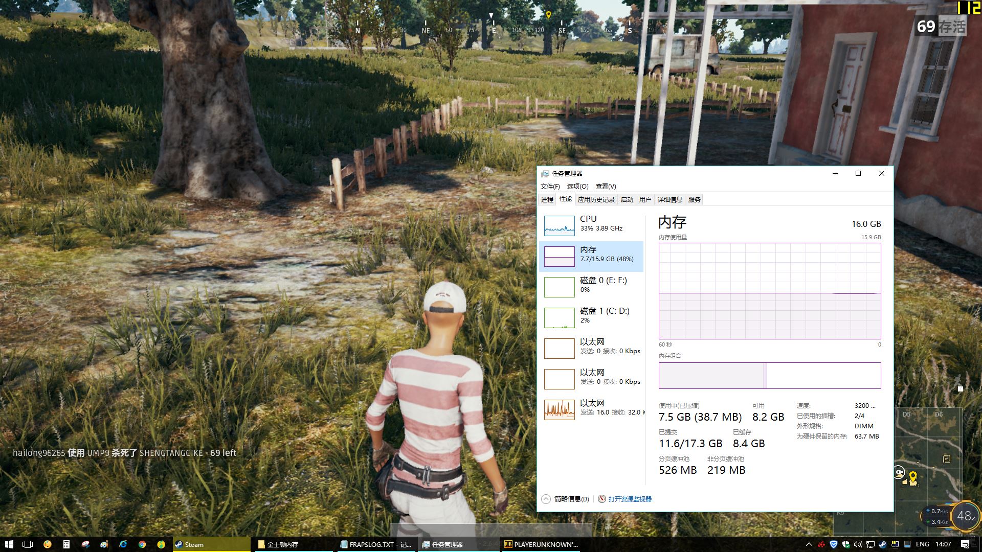Click the kill feed message text
This screenshot has width=982, height=552.
124,453
